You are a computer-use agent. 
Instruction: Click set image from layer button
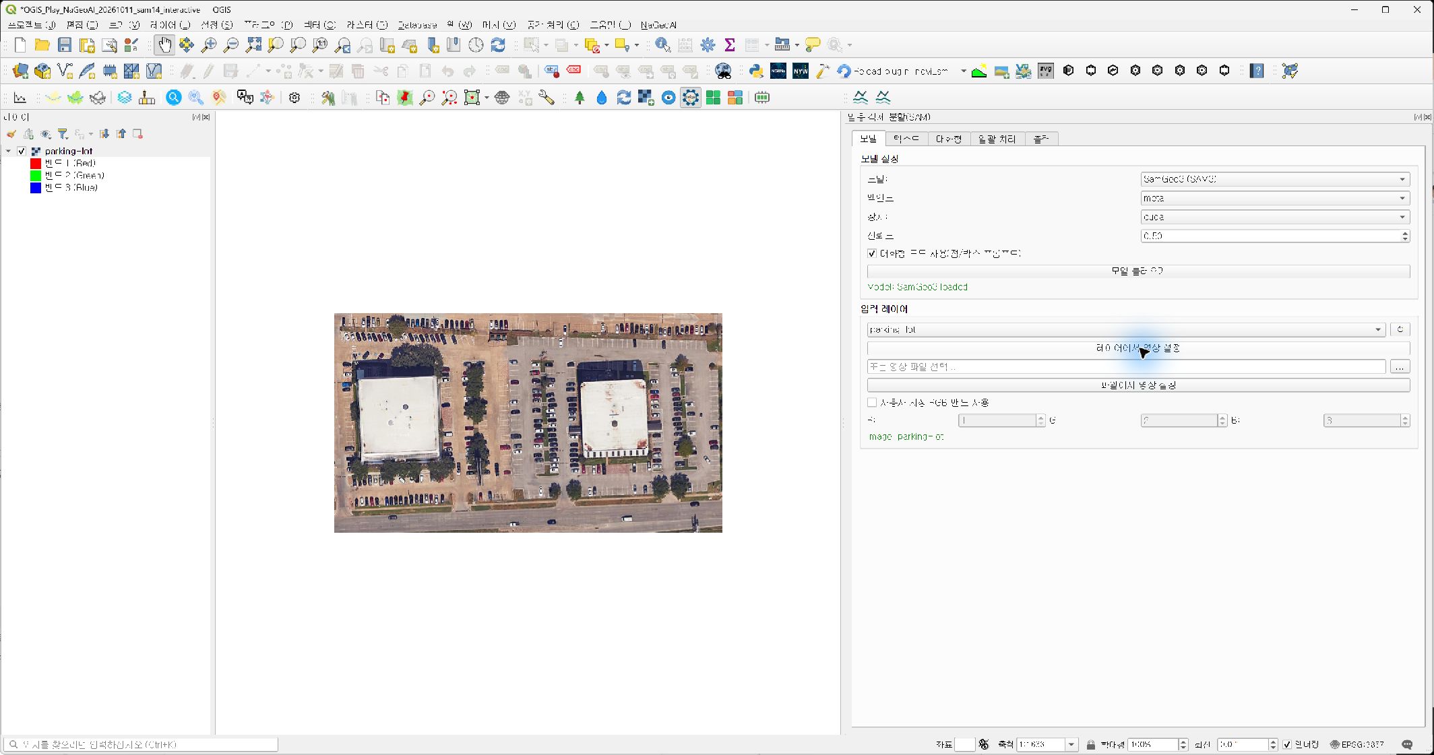pos(1138,348)
